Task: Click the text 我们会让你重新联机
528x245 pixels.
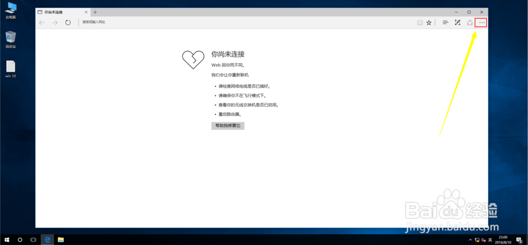Action: pos(230,75)
